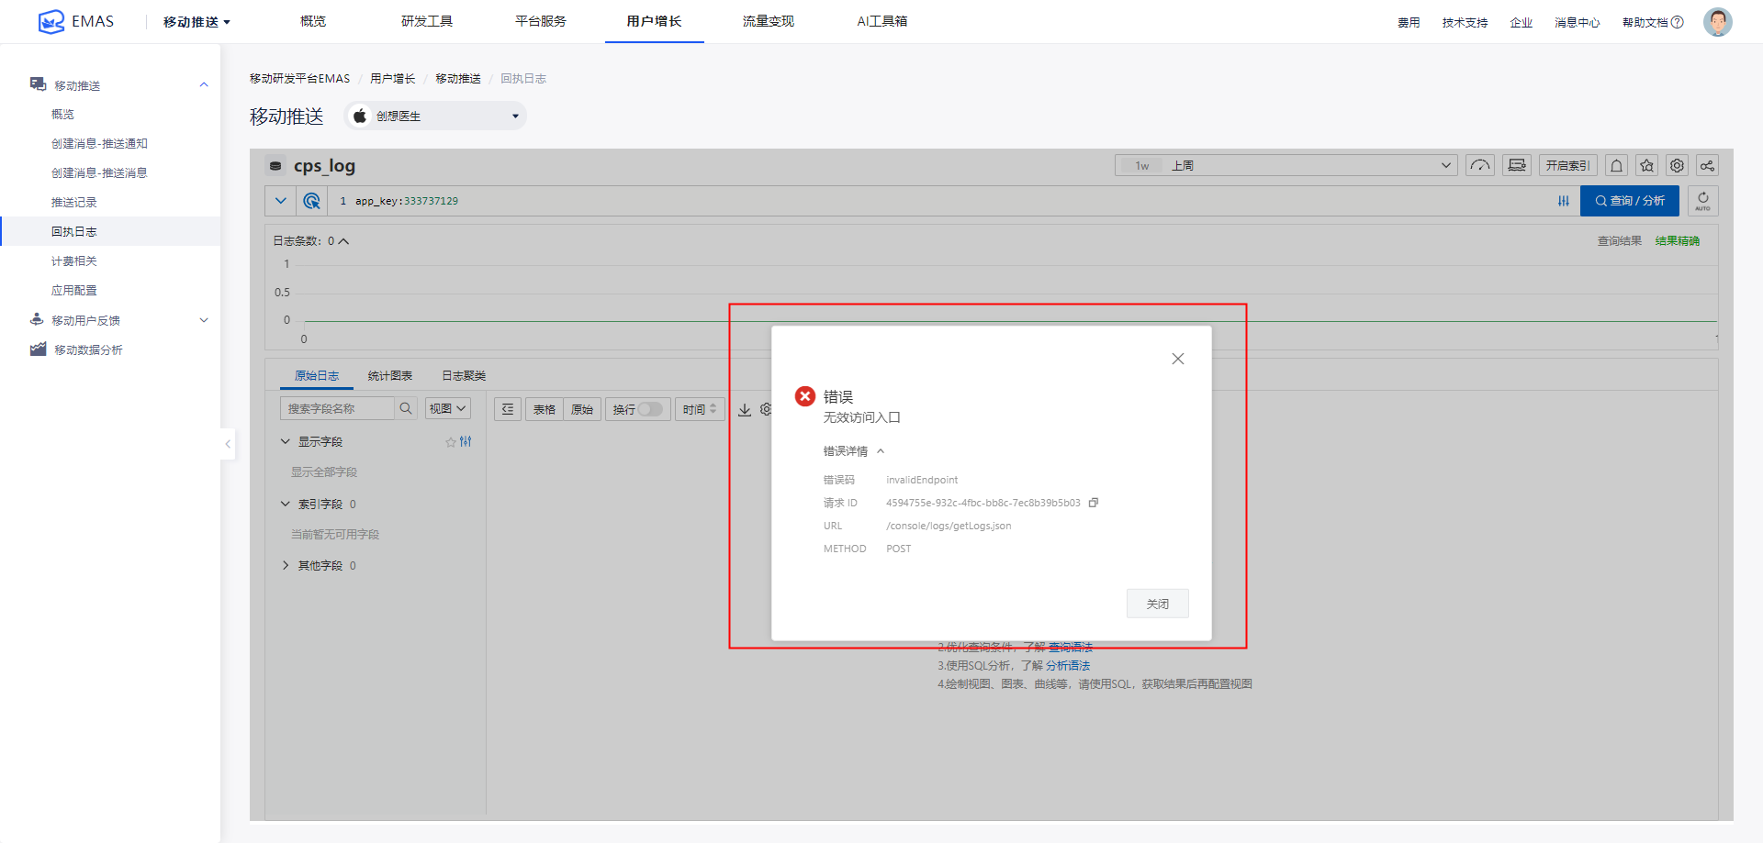Image resolution: width=1763 pixels, height=843 pixels.
Task: Click the log display settings gear
Action: pos(766,409)
